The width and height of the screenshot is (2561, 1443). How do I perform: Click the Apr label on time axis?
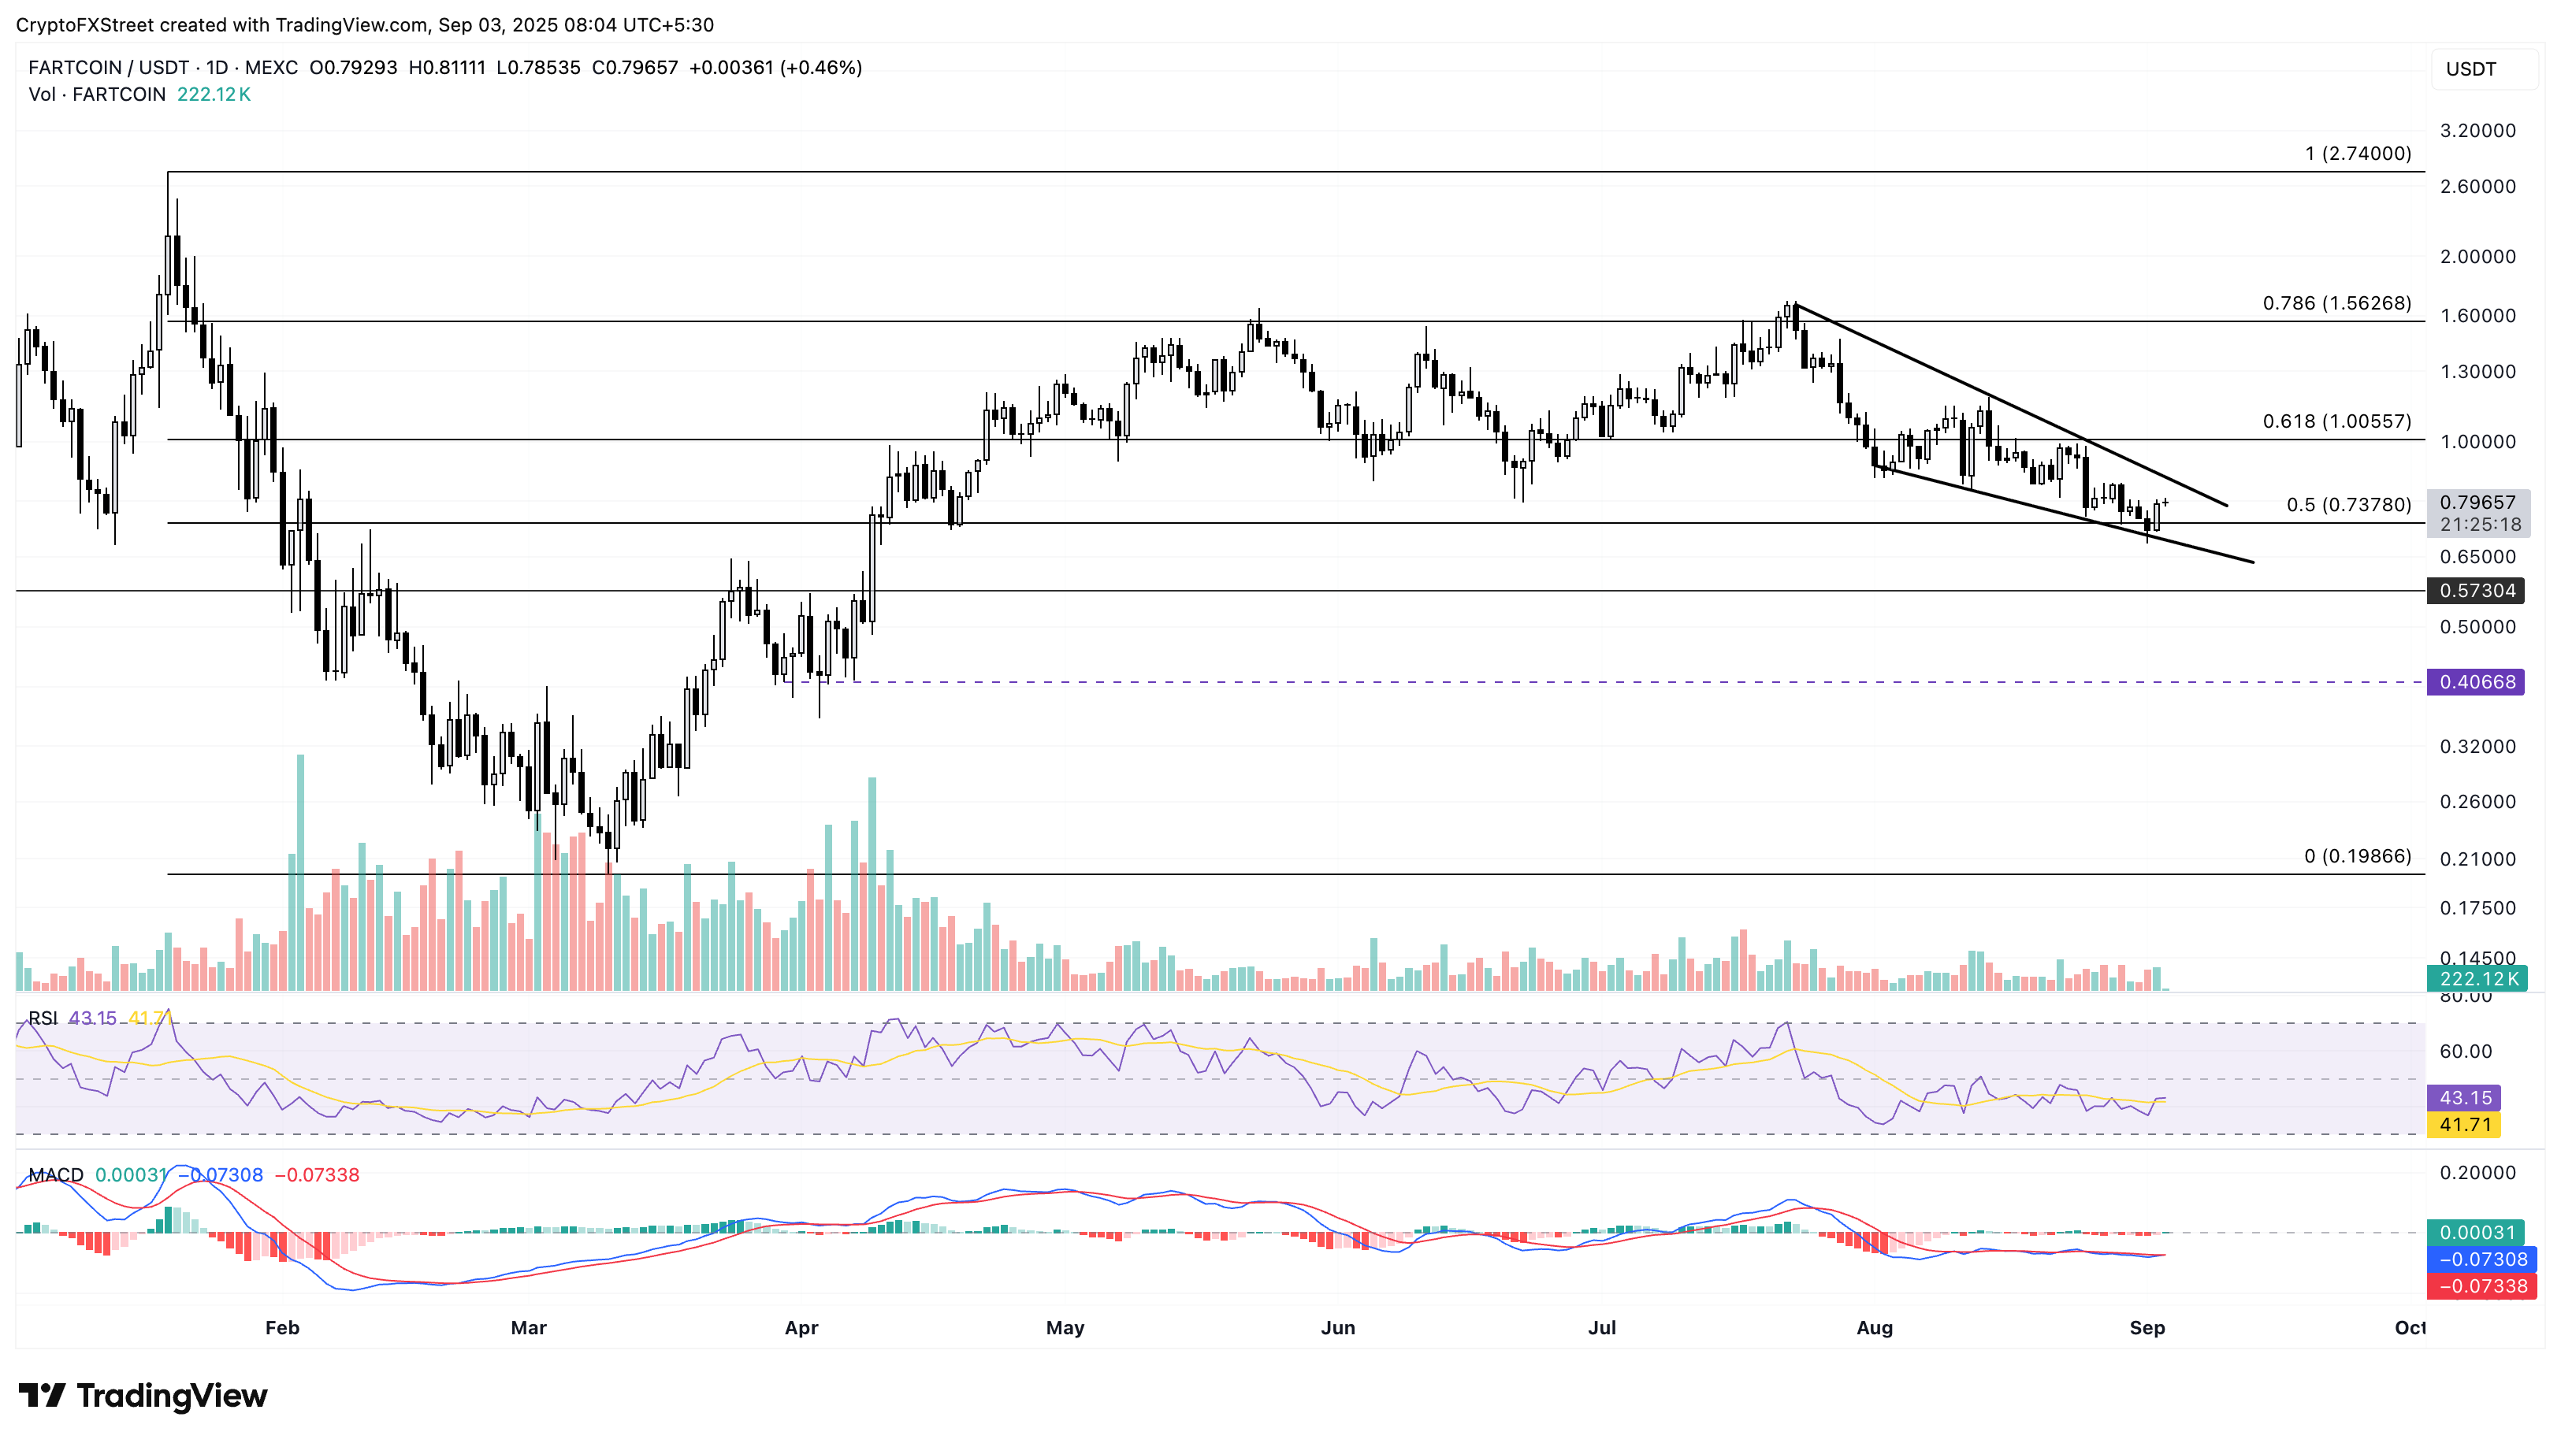801,1328
